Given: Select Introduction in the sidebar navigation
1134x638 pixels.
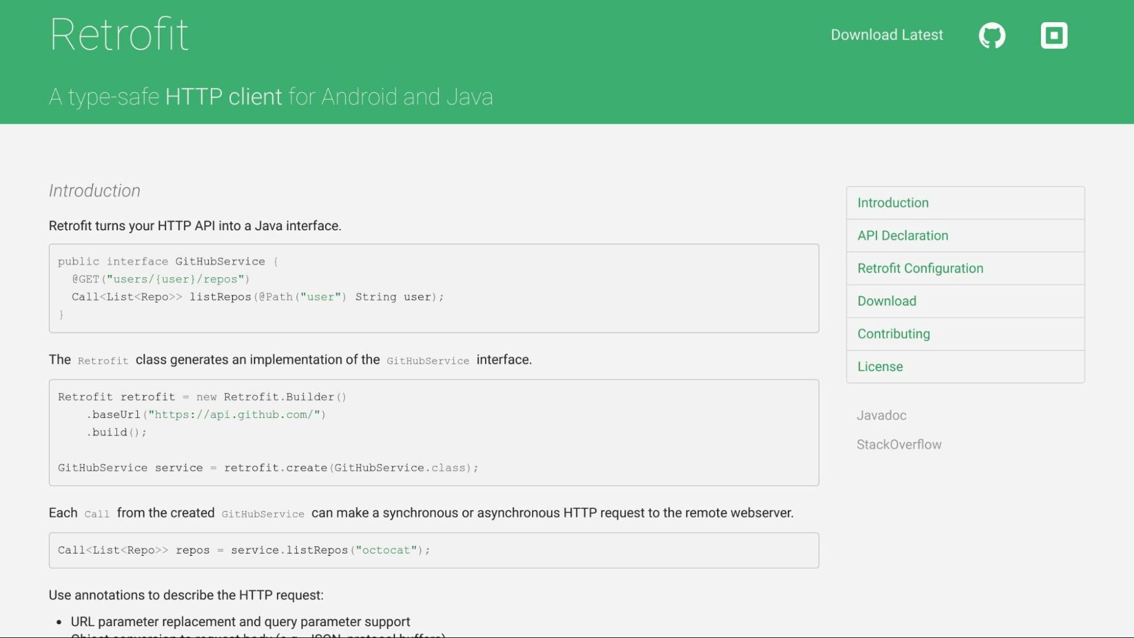Looking at the screenshot, I should (x=892, y=202).
